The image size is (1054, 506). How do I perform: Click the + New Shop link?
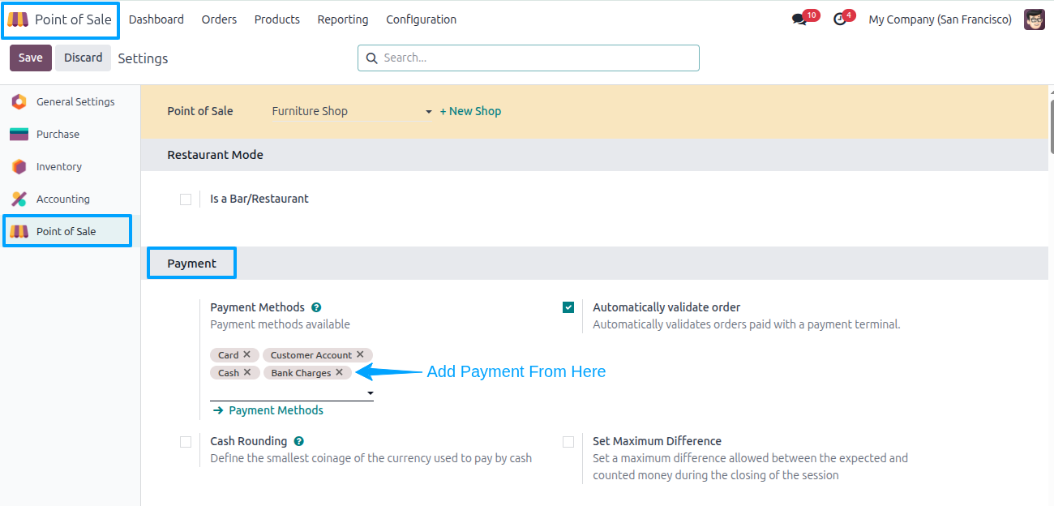tap(470, 111)
